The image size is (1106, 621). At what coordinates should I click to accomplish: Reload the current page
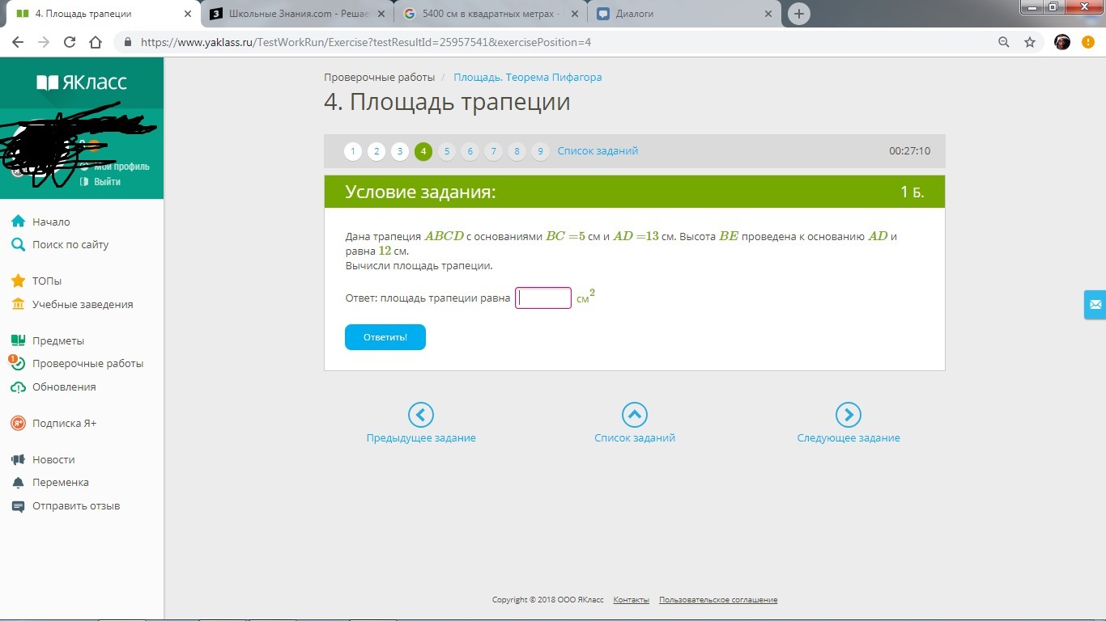click(x=70, y=42)
